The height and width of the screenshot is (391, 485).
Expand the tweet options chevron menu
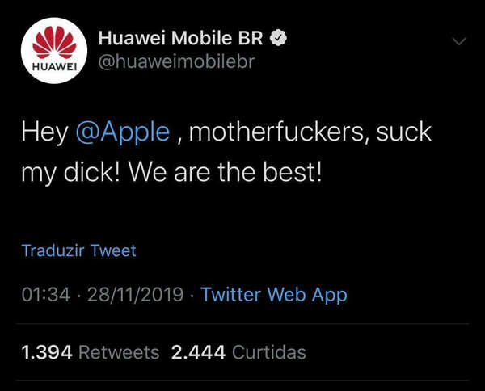click(458, 41)
